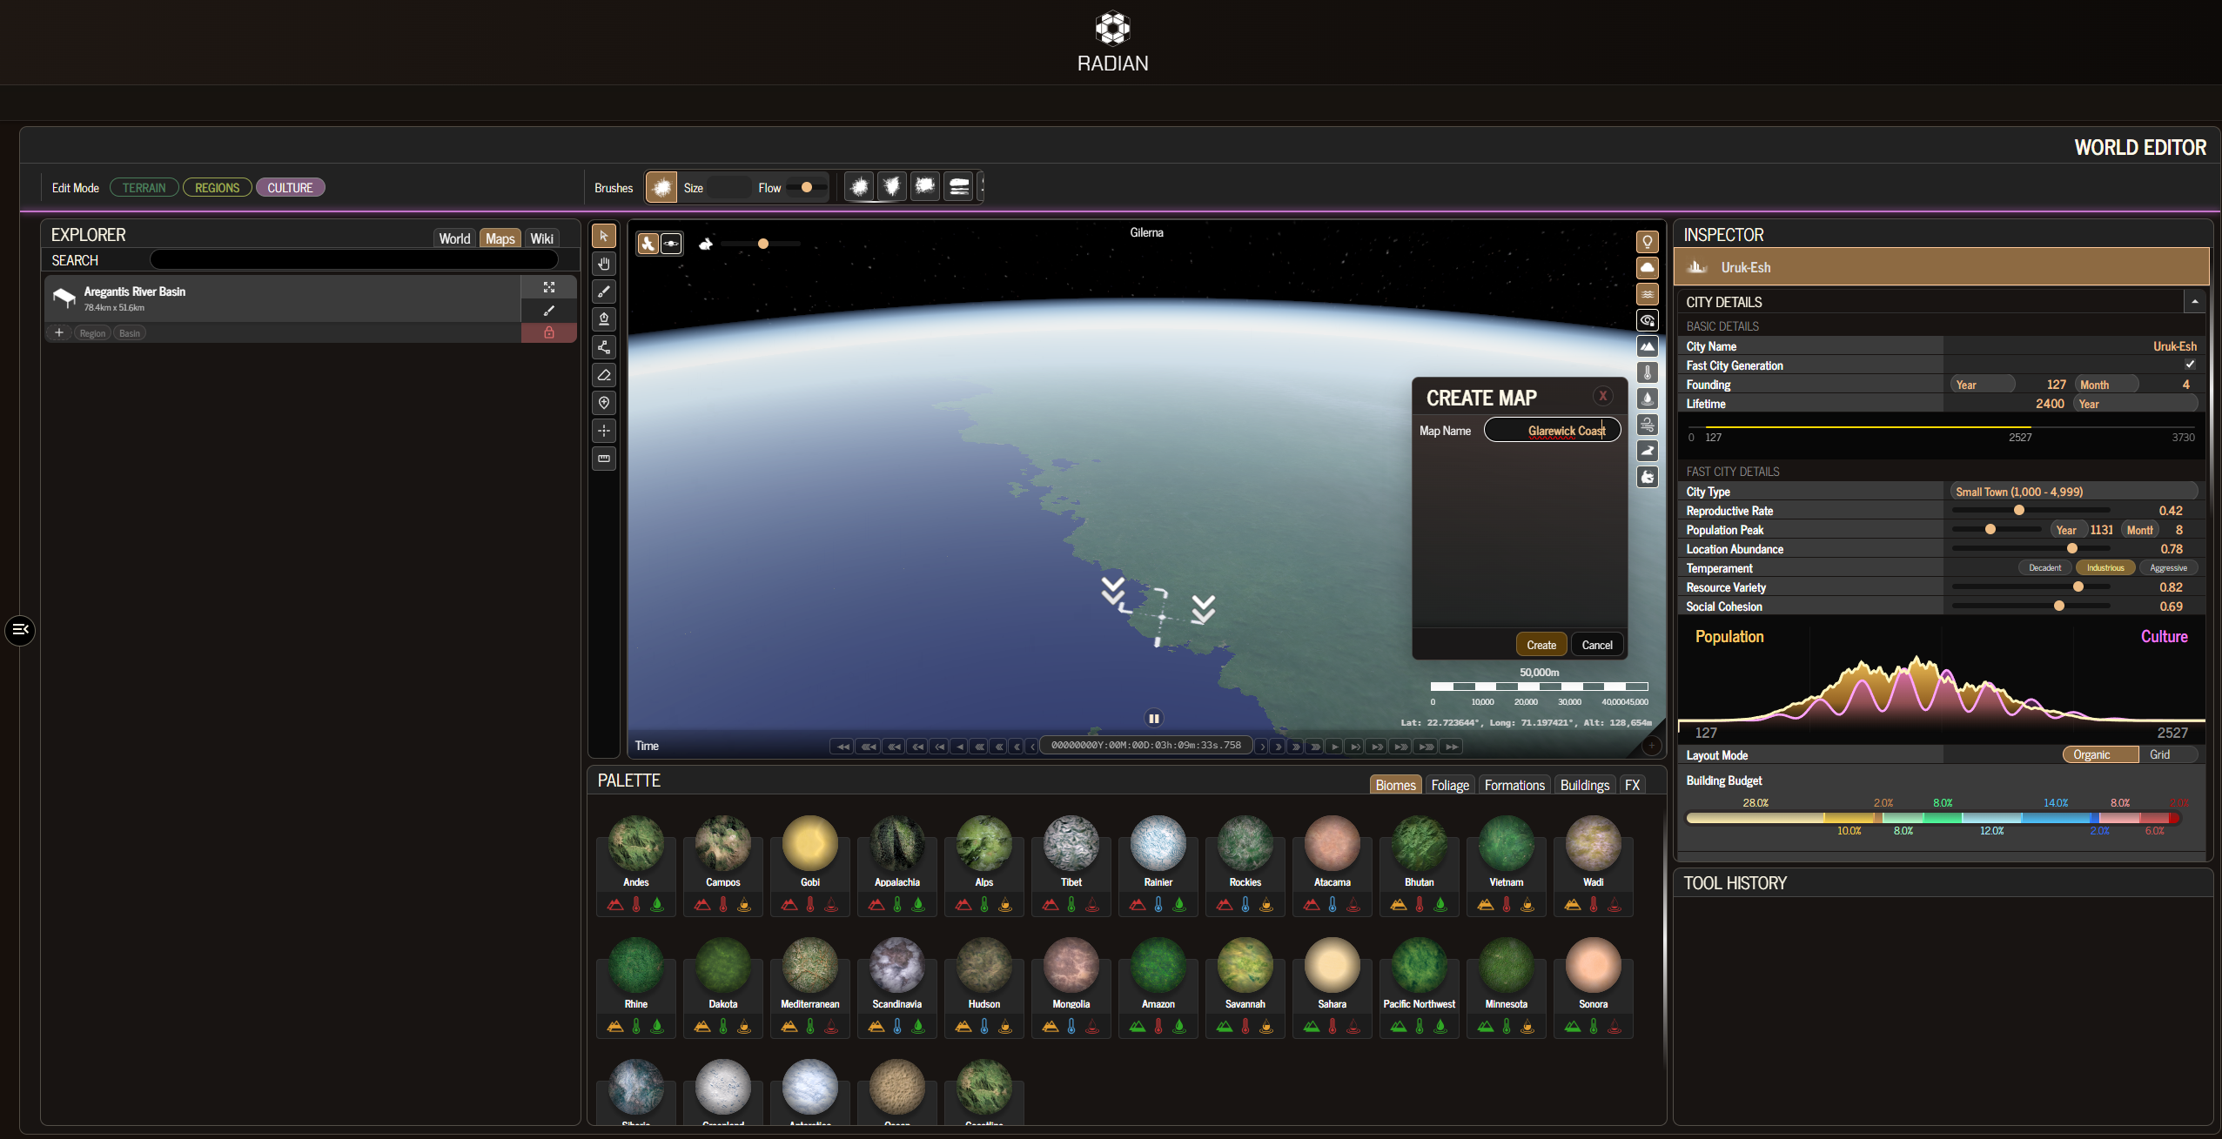Set Temperament to Industrious
2222x1139 pixels.
pyautogui.click(x=2105, y=568)
